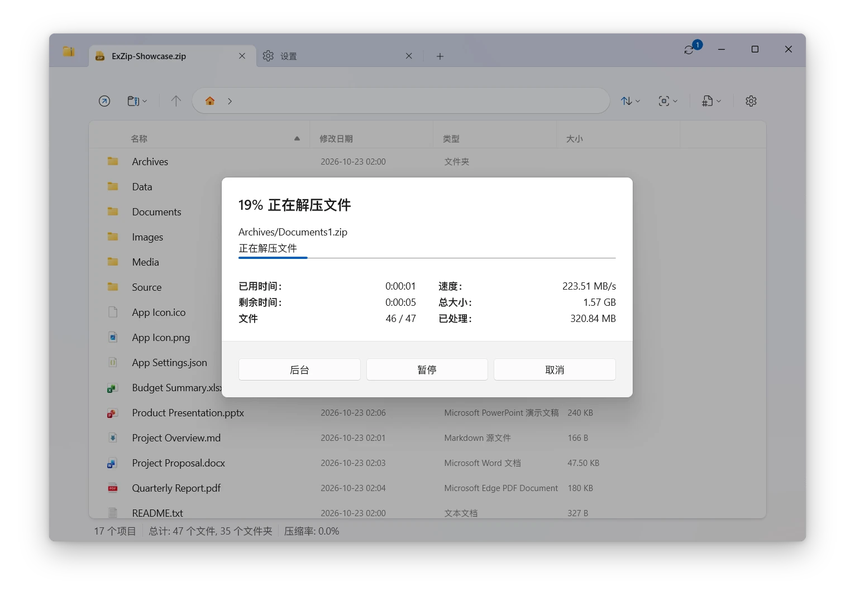Viewport: 855px width, 606px height.
Task: Open the file hash tools dropdown
Action: point(711,101)
